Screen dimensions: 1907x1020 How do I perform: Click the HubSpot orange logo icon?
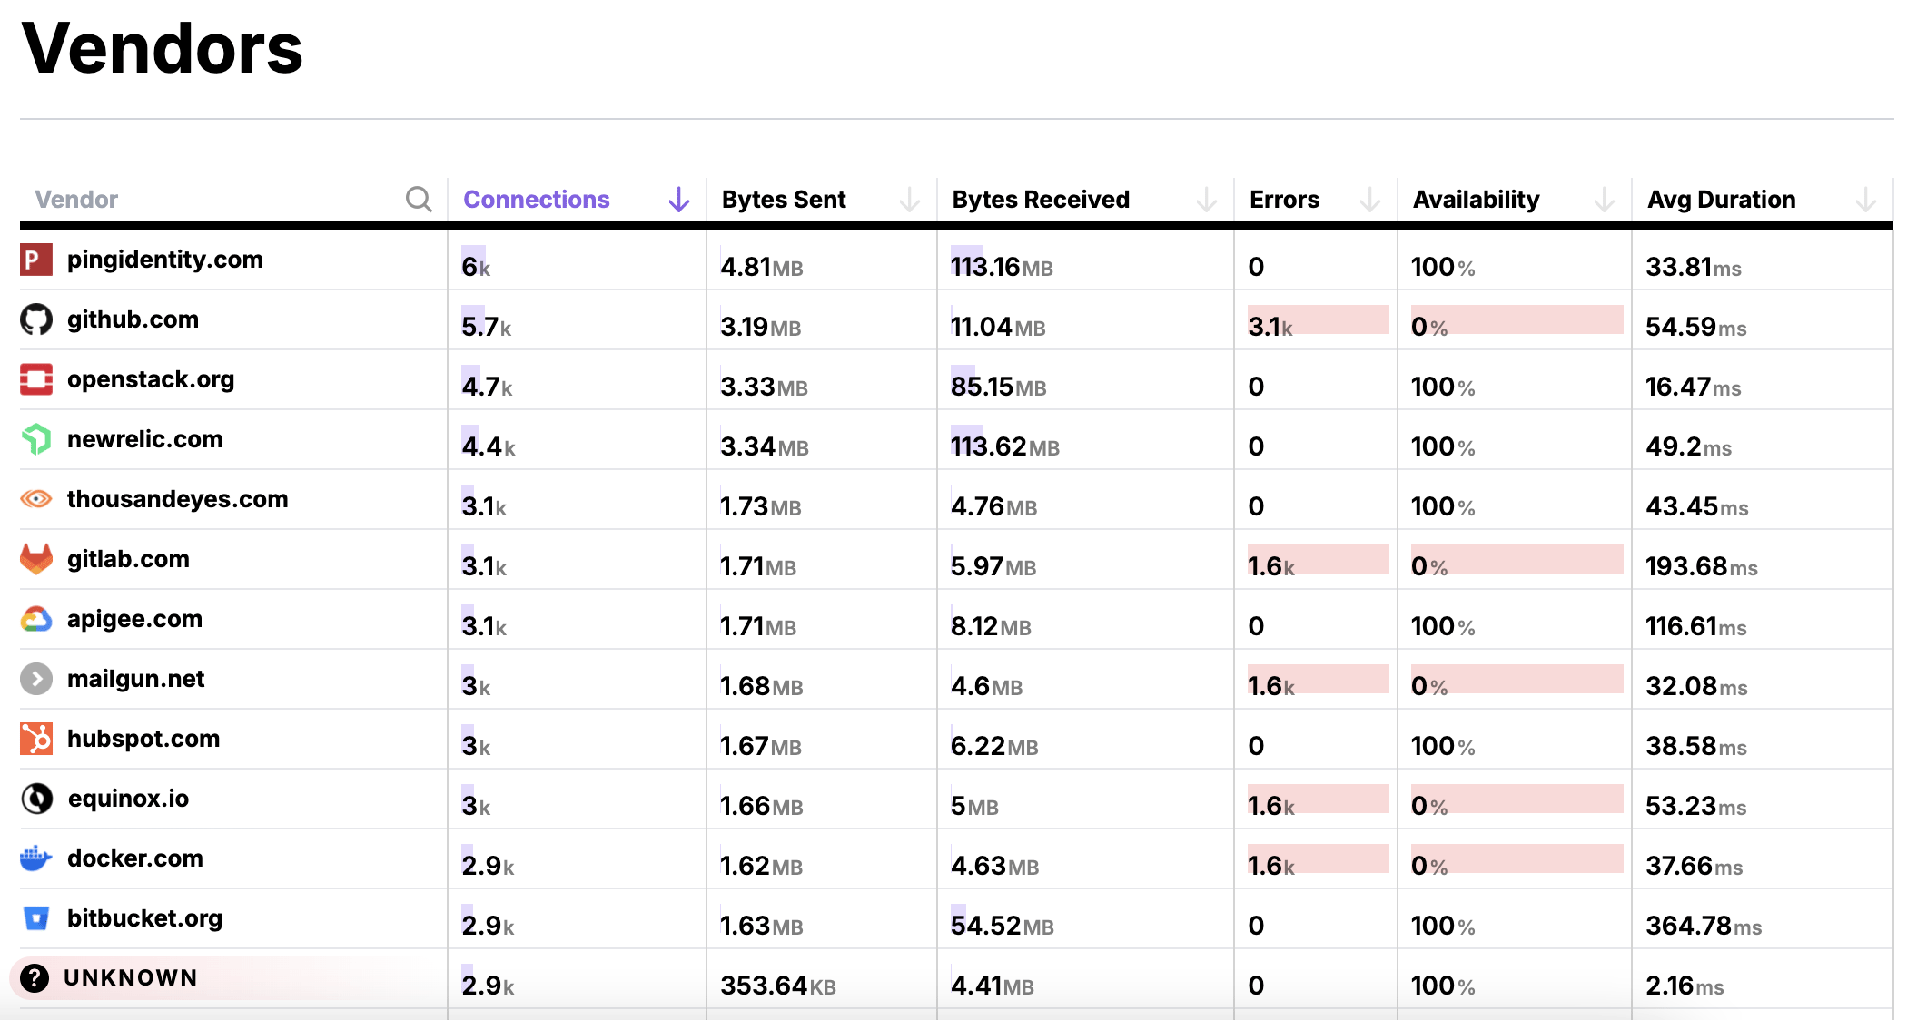[36, 739]
